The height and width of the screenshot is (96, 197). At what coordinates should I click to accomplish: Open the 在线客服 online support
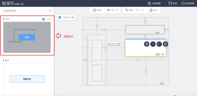point(154,3)
